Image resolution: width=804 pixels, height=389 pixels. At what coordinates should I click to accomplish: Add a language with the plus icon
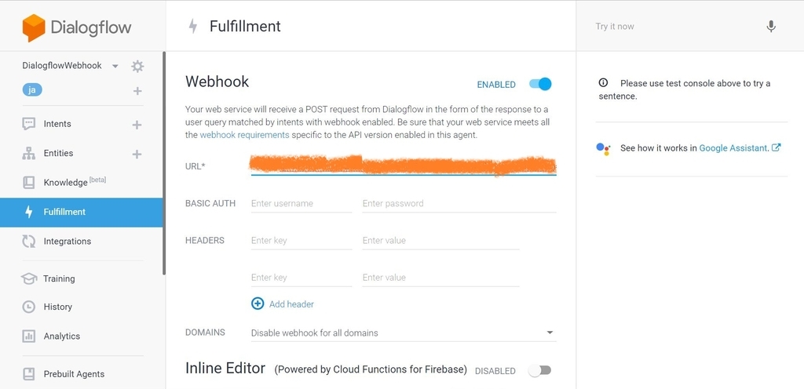[x=137, y=91]
